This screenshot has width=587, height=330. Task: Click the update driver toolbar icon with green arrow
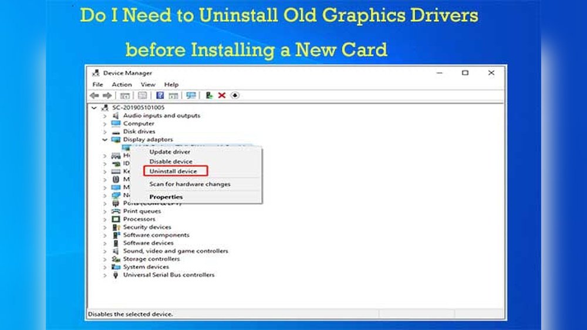point(209,96)
